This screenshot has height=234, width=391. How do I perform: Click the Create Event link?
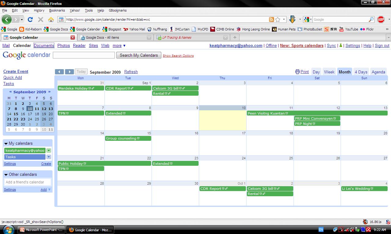[16, 71]
